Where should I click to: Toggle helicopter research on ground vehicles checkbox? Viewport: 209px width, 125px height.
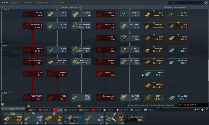pos(176,105)
